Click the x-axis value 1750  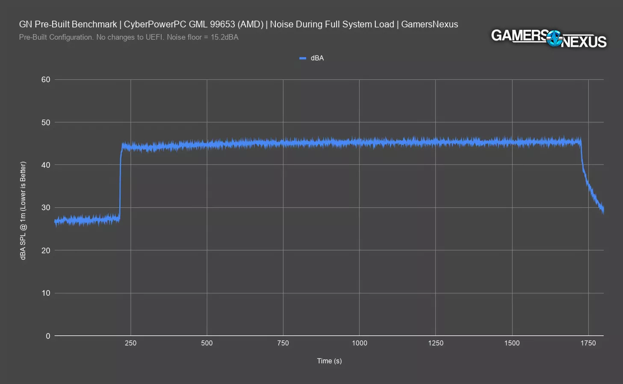point(588,343)
